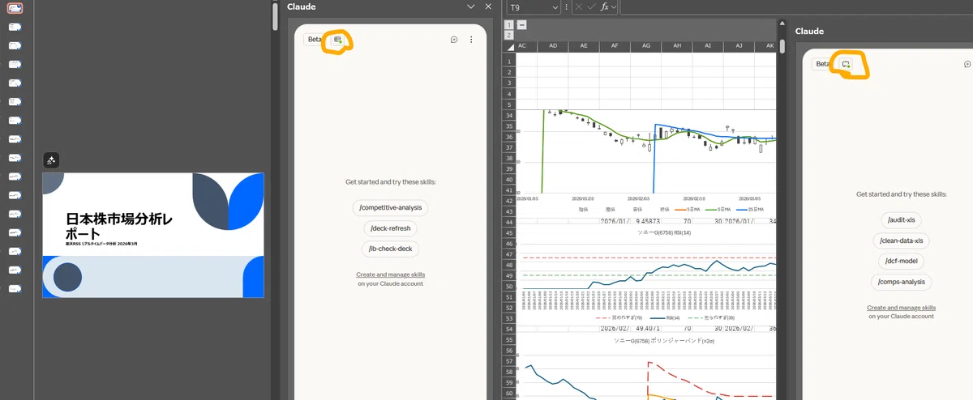Viewport: 973px width, 400px height.
Task: Click the cell showing 9.45873
Action: coord(645,221)
